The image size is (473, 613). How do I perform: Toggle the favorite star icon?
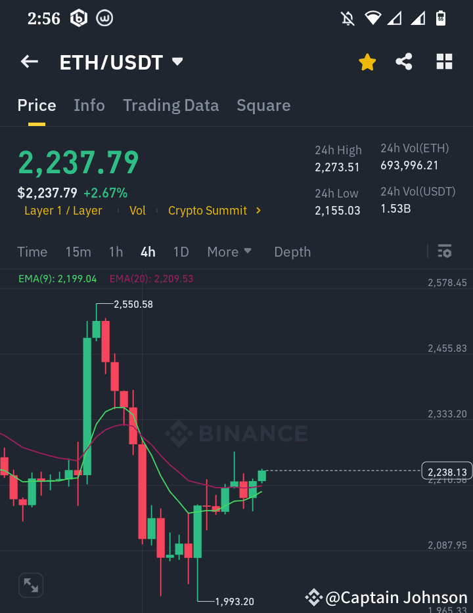click(x=367, y=62)
